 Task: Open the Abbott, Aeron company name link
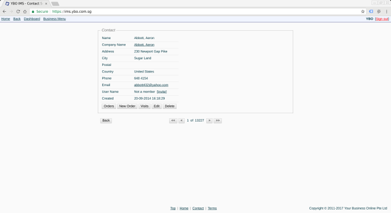pos(144,45)
